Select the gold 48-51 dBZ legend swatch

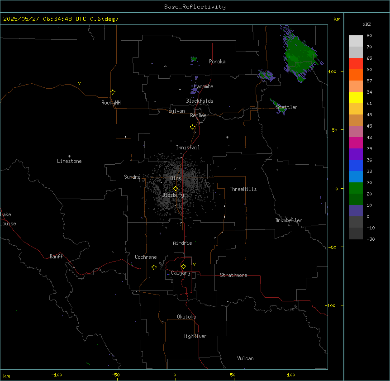356,109
